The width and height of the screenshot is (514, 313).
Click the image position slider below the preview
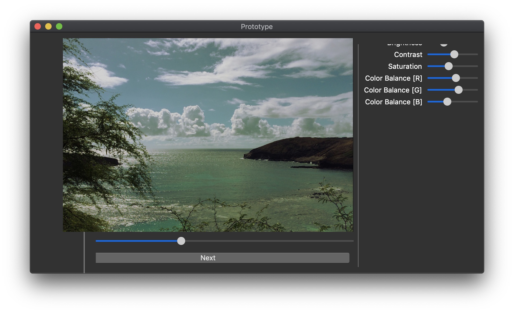[181, 241]
